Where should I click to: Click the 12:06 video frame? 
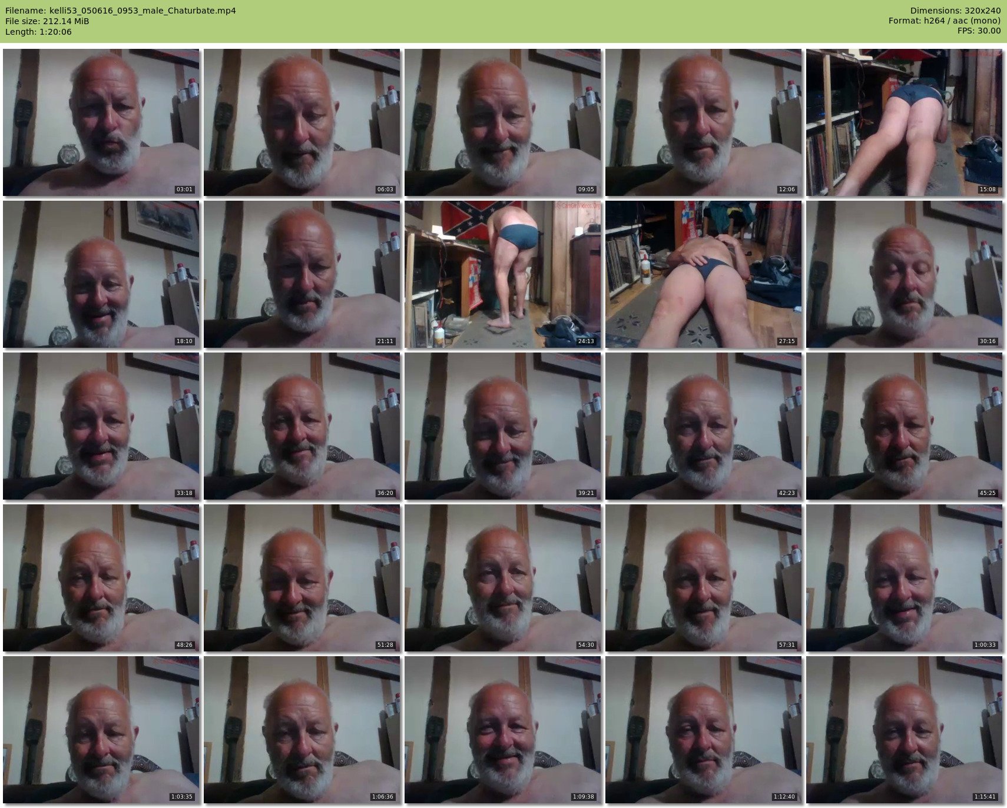704,122
